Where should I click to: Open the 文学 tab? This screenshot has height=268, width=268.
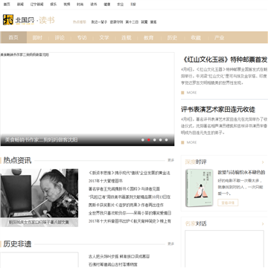(104, 37)
